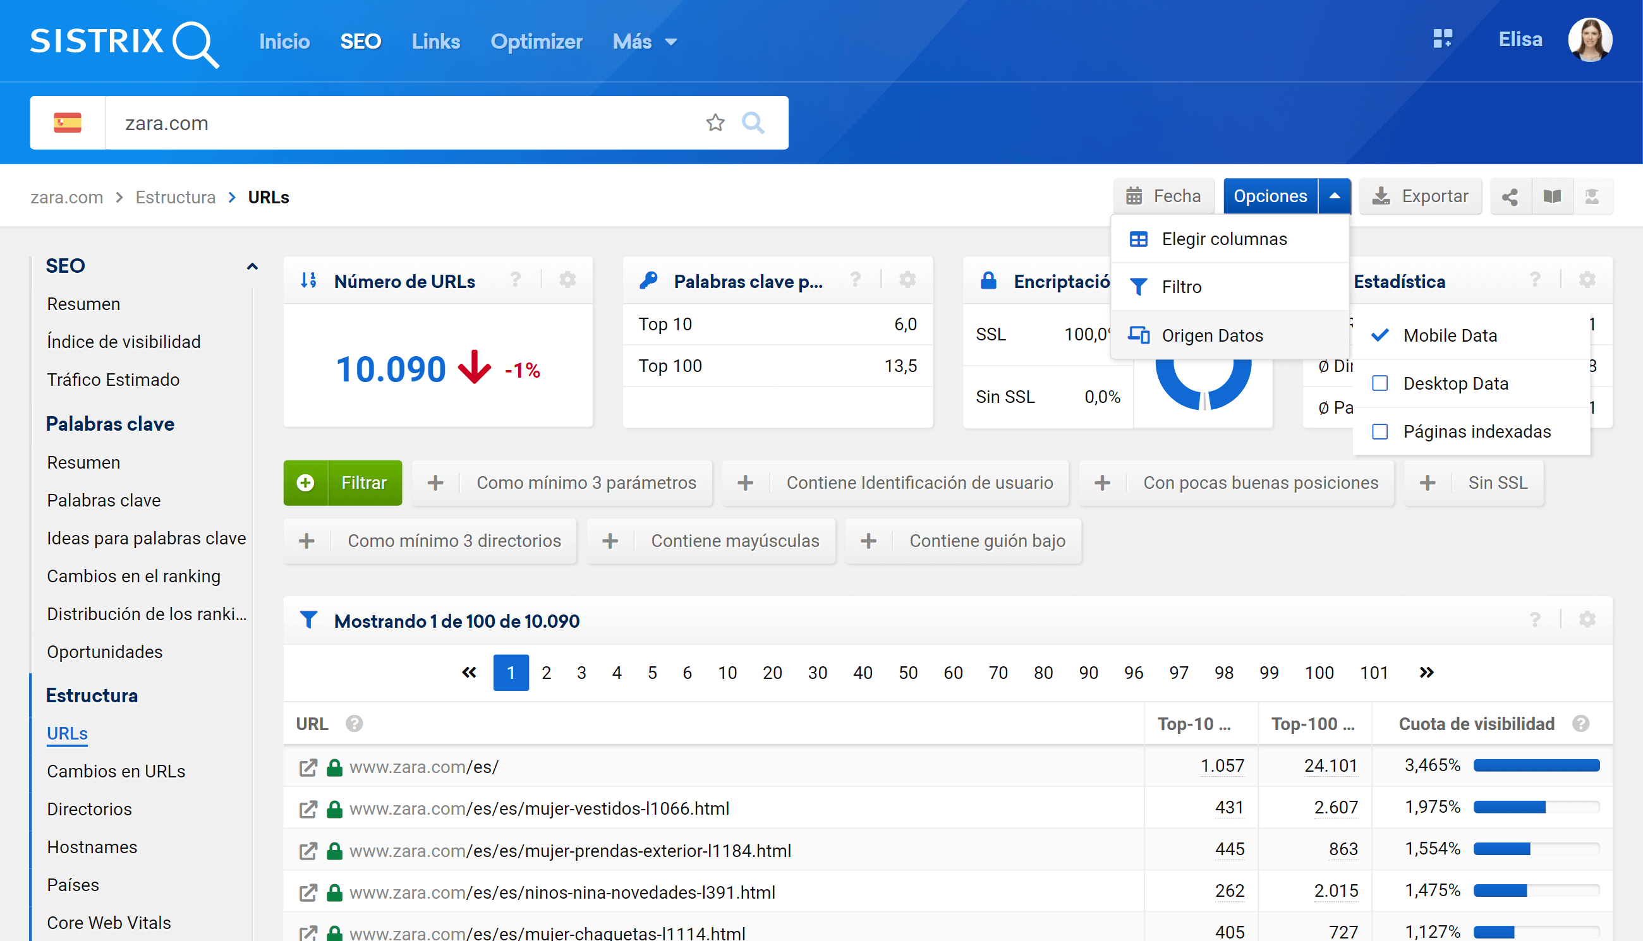Click help icon in Palabras clave box

tap(855, 280)
